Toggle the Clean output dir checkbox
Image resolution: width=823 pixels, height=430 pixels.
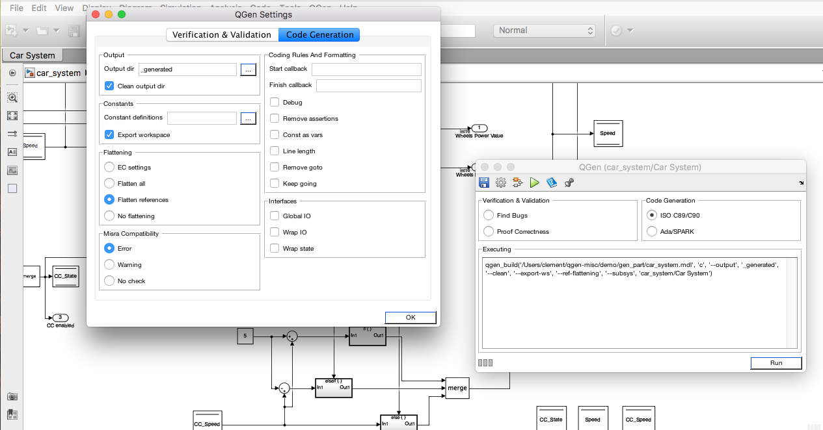(x=109, y=86)
